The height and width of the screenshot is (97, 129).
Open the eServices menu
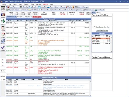39,4
